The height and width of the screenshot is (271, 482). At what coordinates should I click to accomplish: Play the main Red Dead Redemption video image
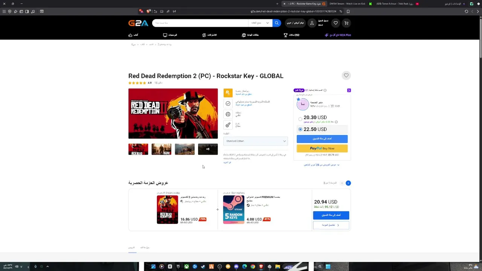[173, 114]
